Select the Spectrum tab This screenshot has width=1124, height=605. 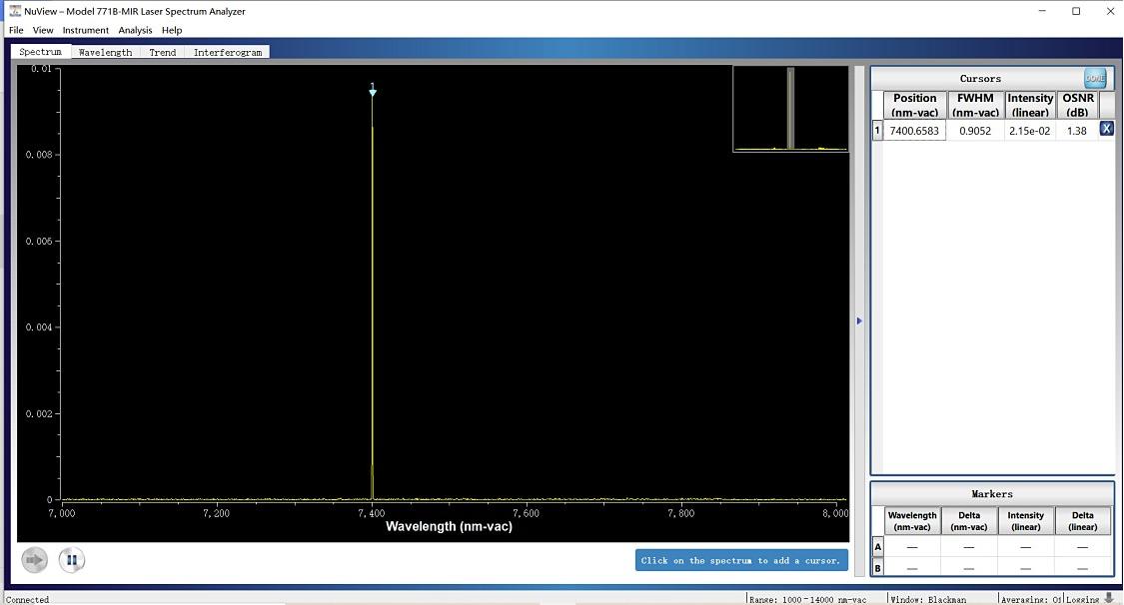(x=40, y=52)
